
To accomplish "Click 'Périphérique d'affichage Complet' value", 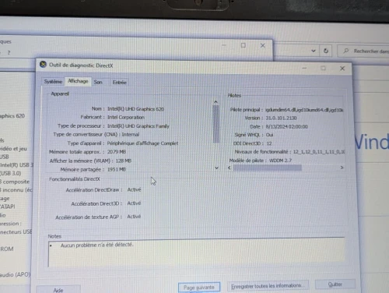I will pyautogui.click(x=142, y=143).
